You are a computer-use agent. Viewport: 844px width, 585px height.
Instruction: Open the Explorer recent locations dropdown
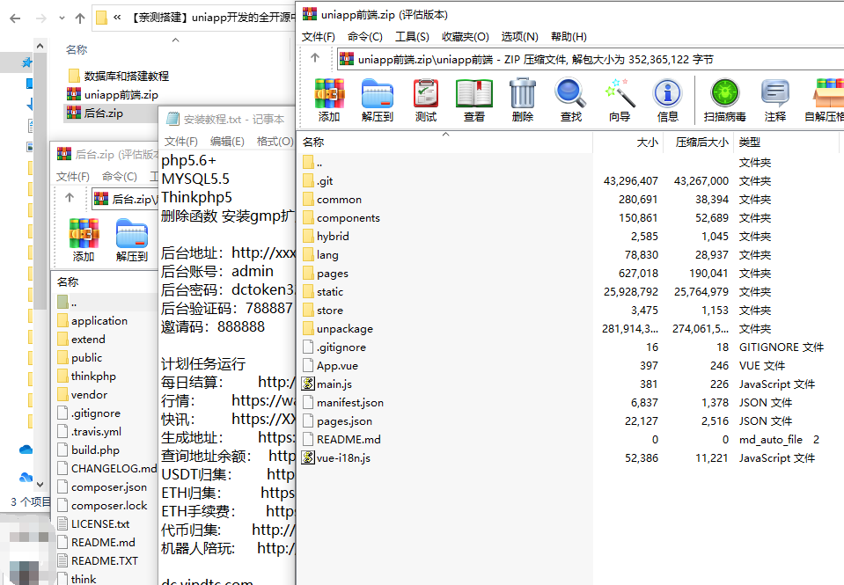62,18
